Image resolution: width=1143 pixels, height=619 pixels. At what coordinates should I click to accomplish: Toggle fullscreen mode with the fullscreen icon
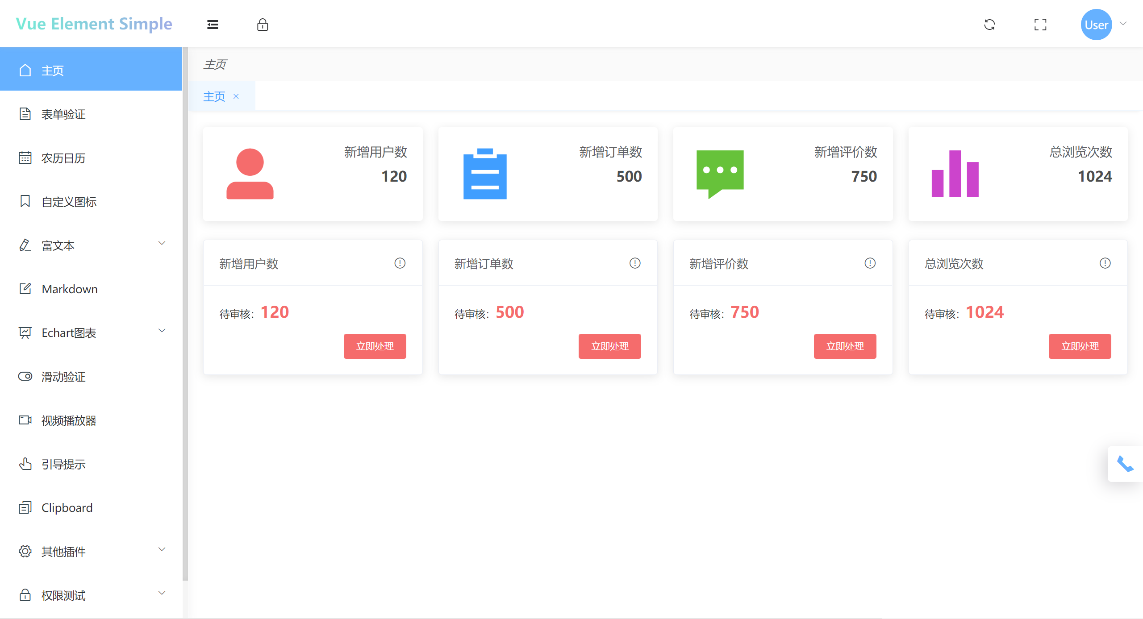pos(1040,25)
